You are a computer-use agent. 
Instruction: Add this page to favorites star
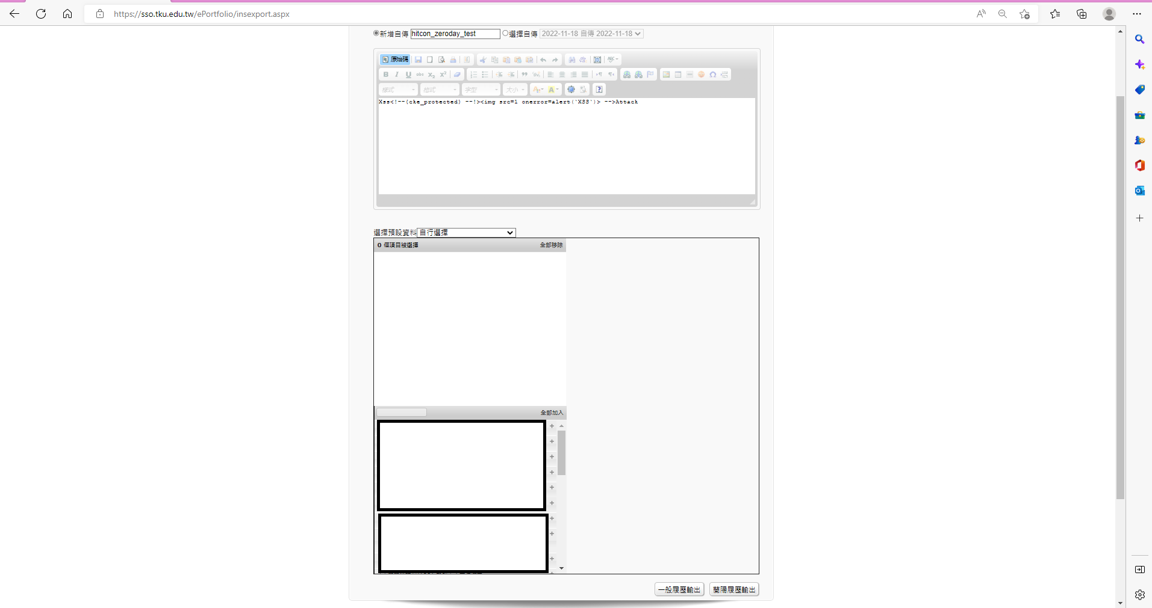pos(1024,14)
